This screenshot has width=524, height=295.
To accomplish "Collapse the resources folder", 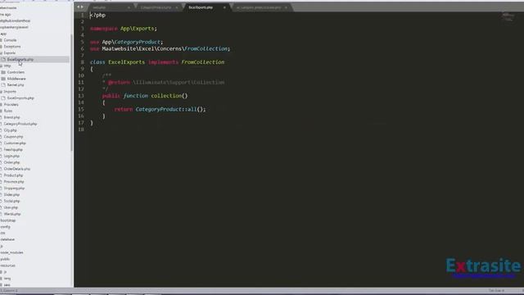I will pos(7,265).
